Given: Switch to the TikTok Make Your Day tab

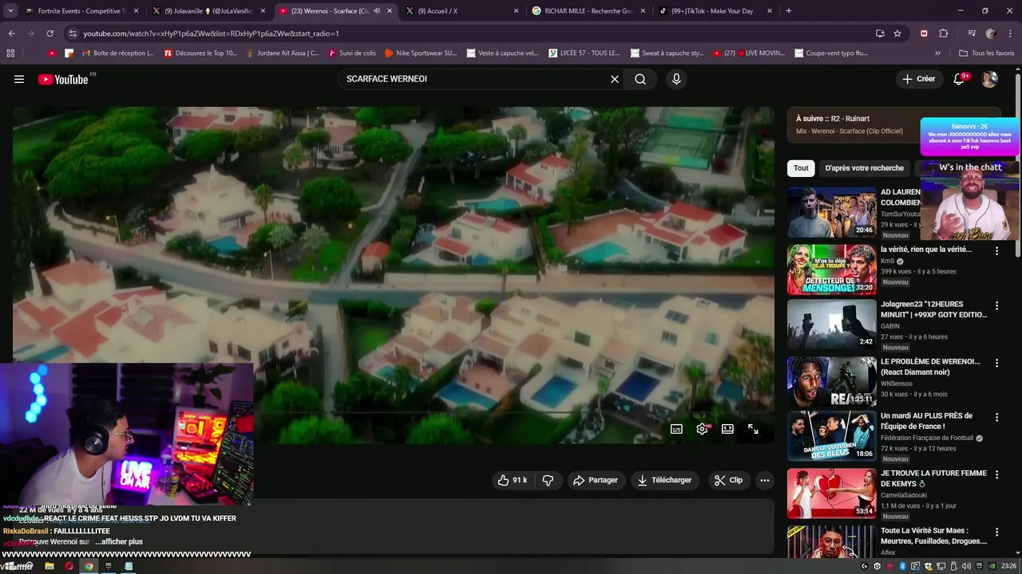Looking at the screenshot, I should 715,11.
